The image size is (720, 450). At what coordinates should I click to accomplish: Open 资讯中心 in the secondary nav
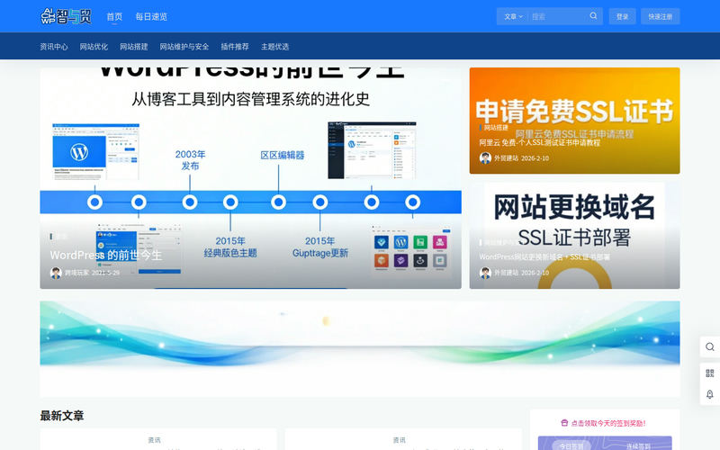pos(54,47)
